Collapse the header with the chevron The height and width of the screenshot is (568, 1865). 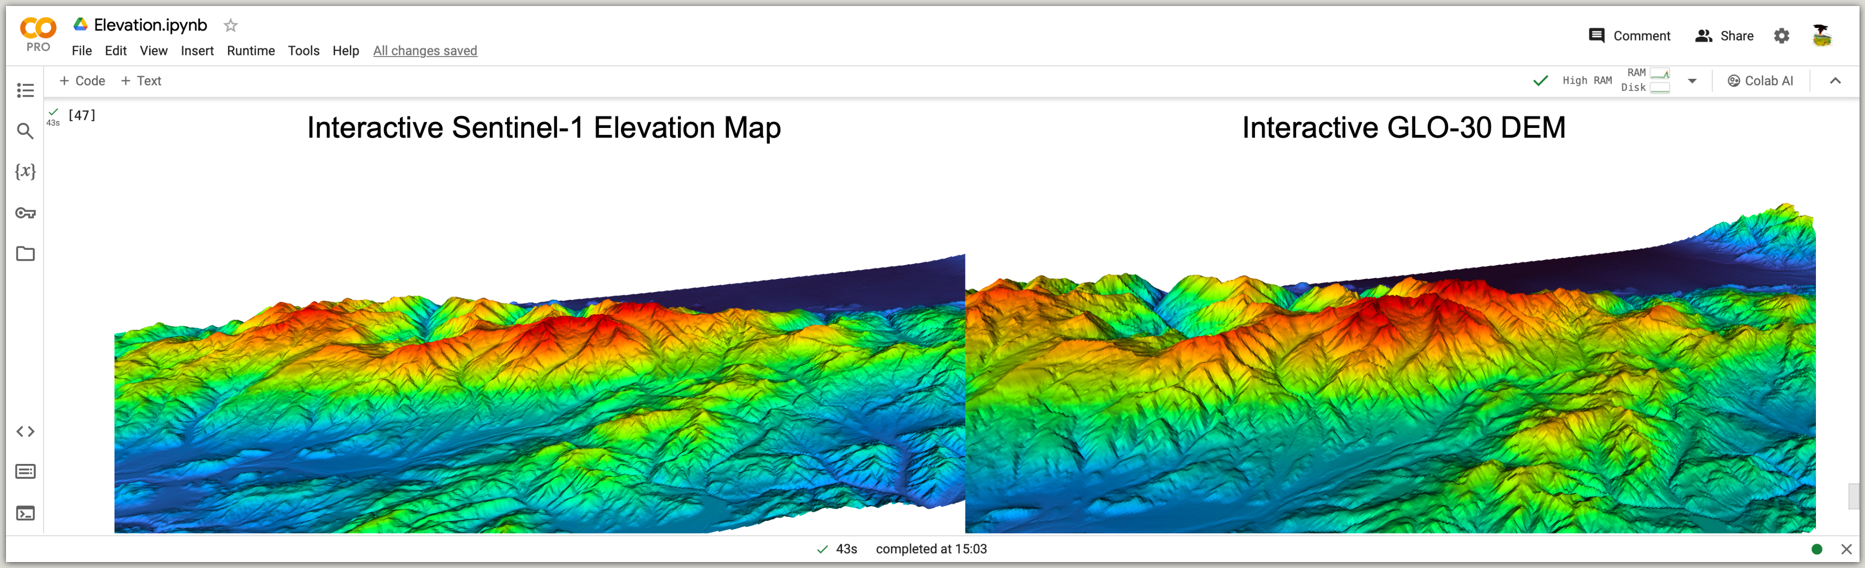point(1835,81)
